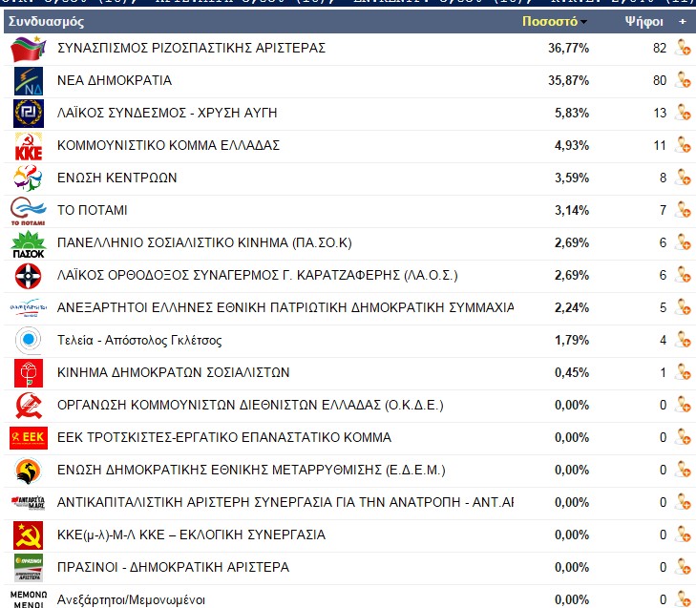This screenshot has height=608, width=696.
Task: Click the KKE red logo
Action: pos(29,146)
